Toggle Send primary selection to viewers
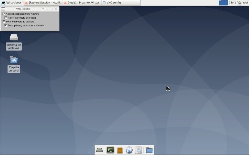 pos(6,26)
